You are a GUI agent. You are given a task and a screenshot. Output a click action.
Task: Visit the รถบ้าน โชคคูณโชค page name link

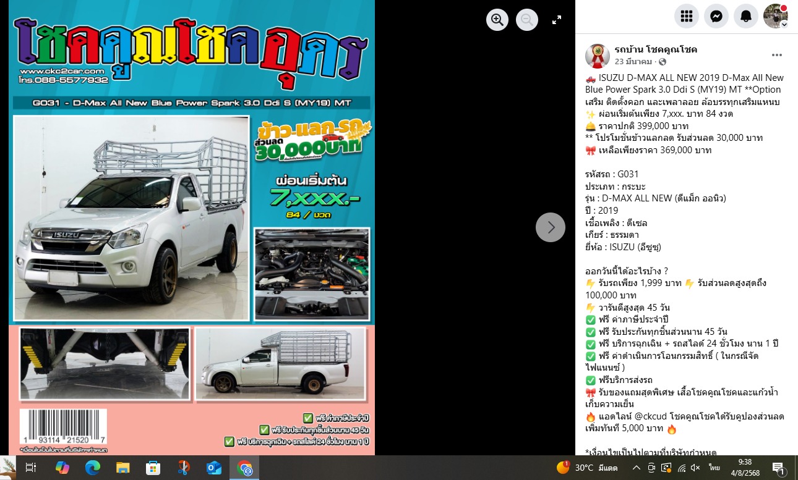[656, 49]
